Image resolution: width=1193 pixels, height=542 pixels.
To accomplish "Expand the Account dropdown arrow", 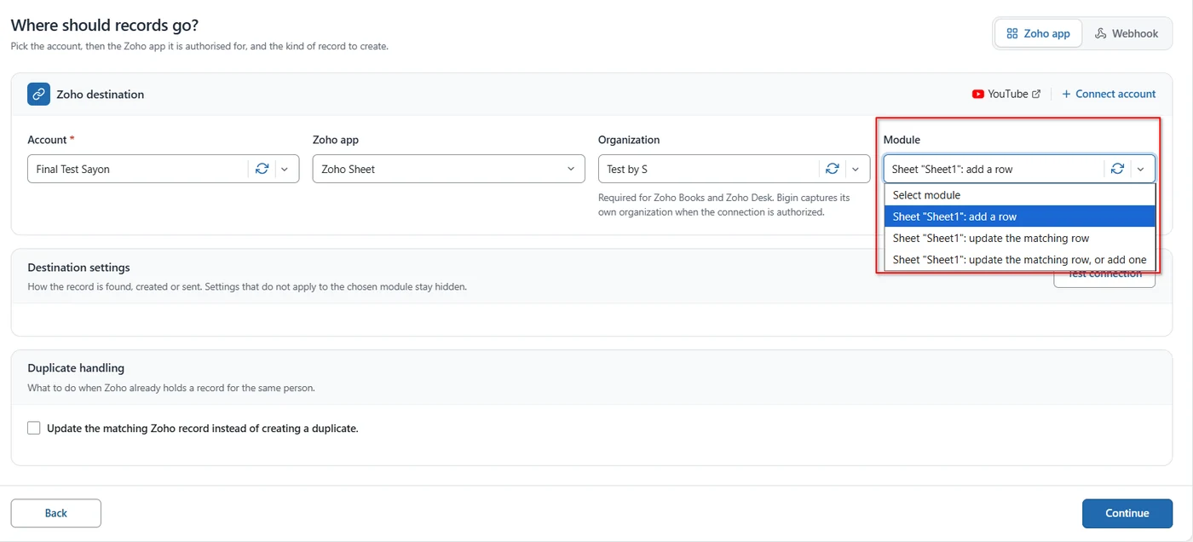I will [285, 169].
